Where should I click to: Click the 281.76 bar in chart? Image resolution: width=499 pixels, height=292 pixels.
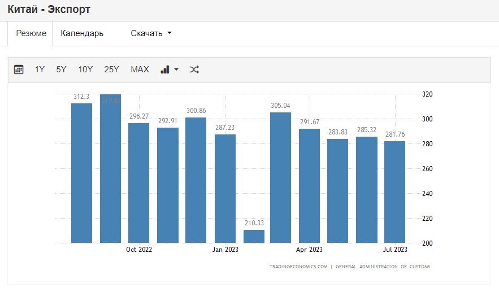click(394, 192)
